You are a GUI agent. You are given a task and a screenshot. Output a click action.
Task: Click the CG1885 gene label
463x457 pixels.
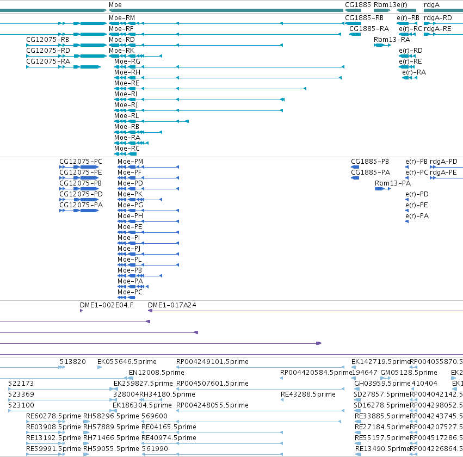click(358, 5)
